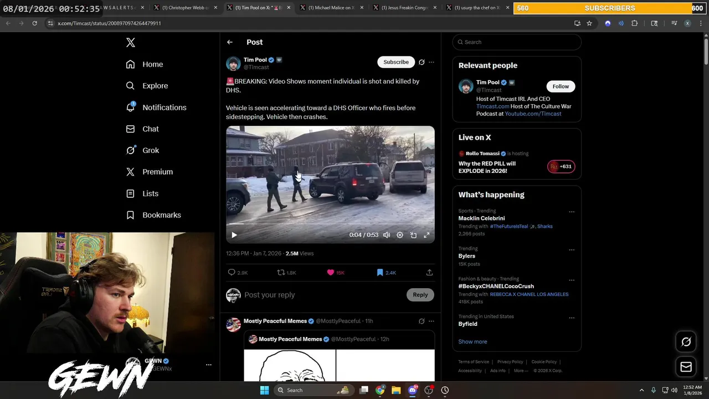Viewport: 709px width, 399px height.
Task: Open Explore from the sidebar
Action: pyautogui.click(x=147, y=86)
